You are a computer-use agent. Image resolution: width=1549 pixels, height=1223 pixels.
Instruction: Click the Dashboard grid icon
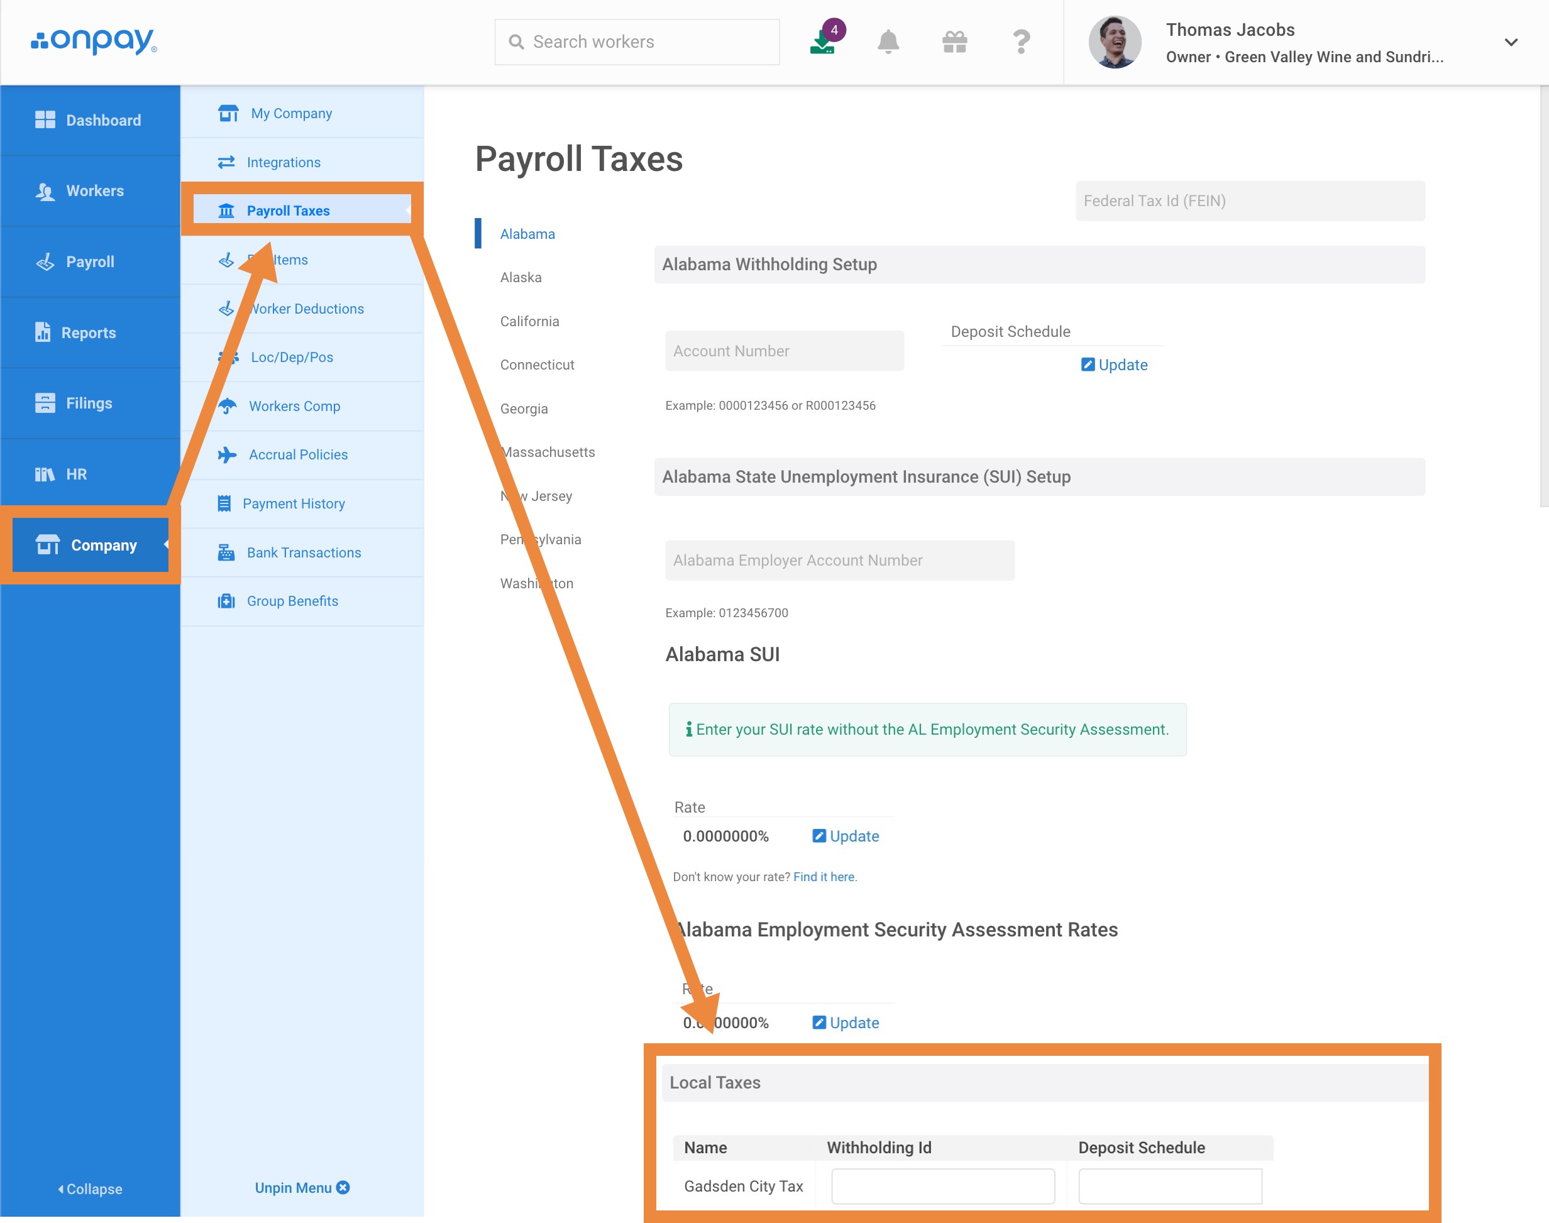45,119
